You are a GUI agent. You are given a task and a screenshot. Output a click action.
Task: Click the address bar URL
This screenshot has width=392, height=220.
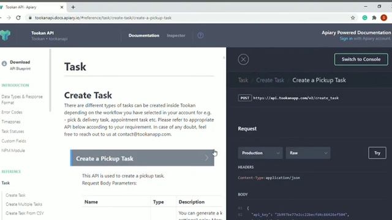tap(103, 18)
